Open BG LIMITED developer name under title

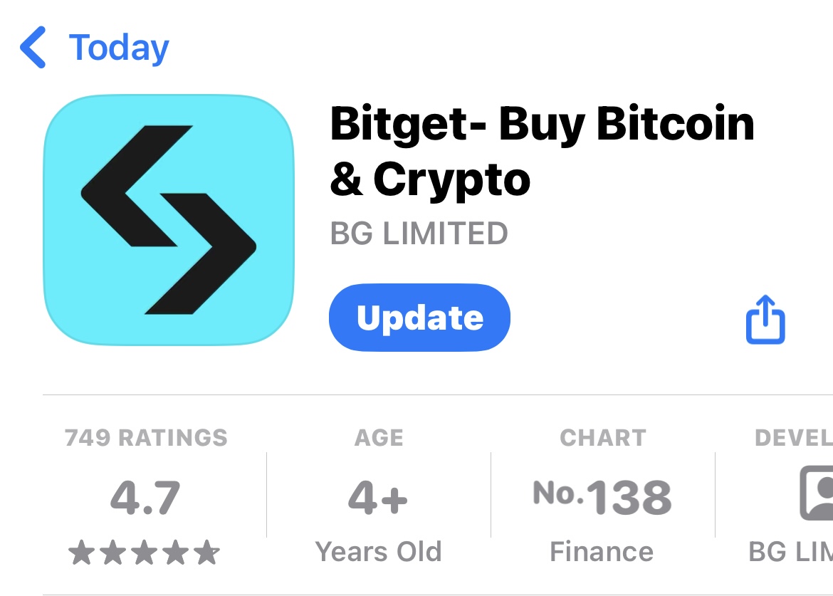click(x=419, y=233)
